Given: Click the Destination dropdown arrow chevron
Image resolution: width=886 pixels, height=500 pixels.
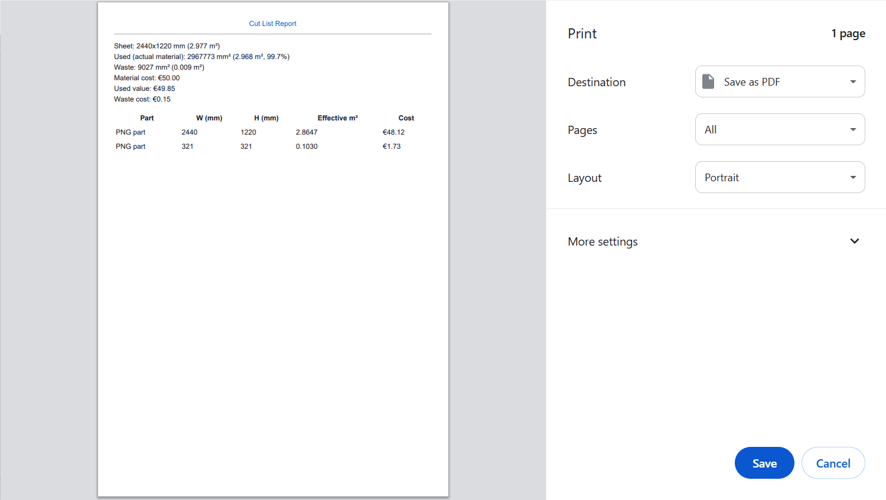Looking at the screenshot, I should pos(852,81).
